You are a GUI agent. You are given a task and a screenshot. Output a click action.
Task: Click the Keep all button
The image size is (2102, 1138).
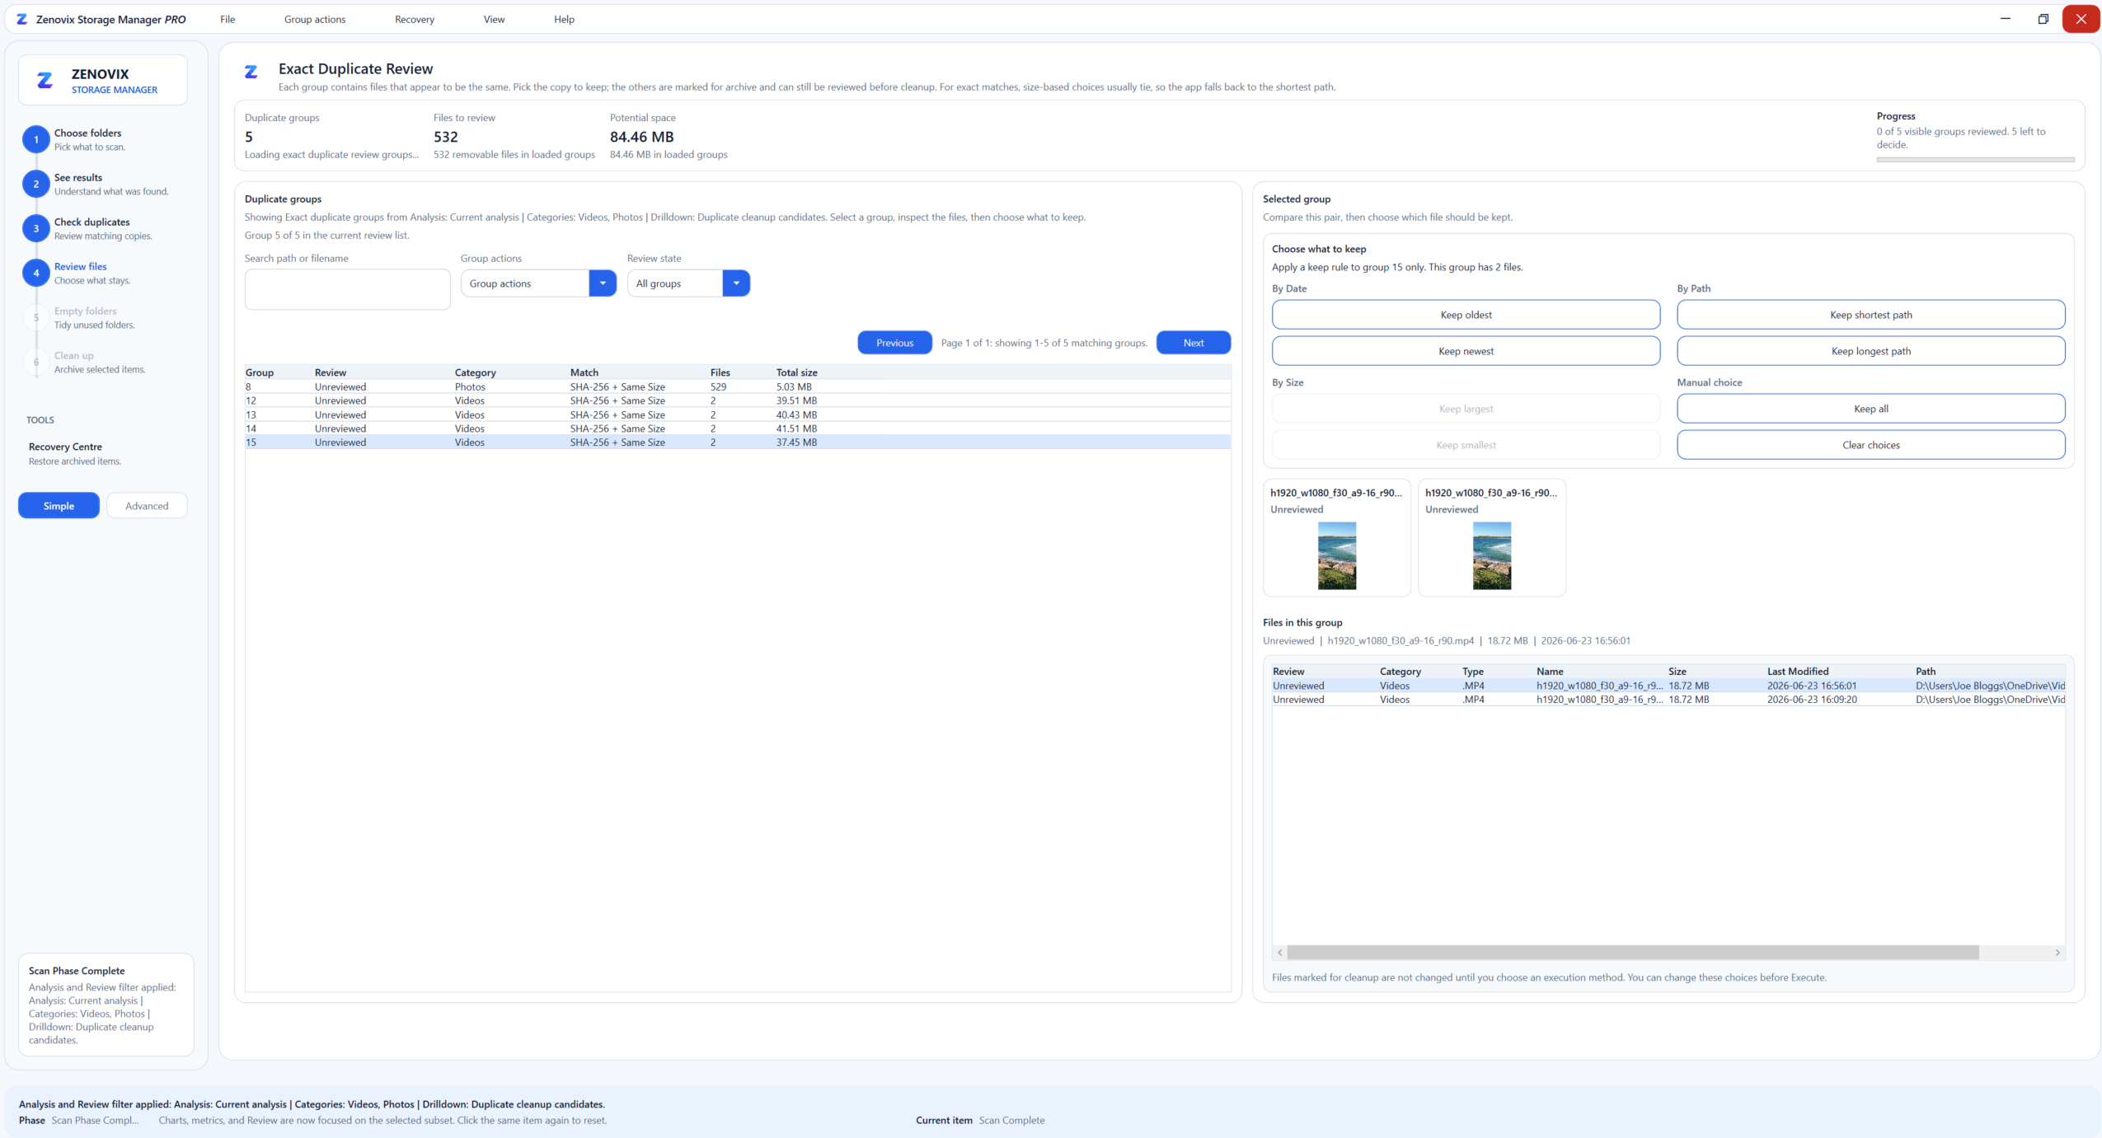pyautogui.click(x=1871, y=409)
